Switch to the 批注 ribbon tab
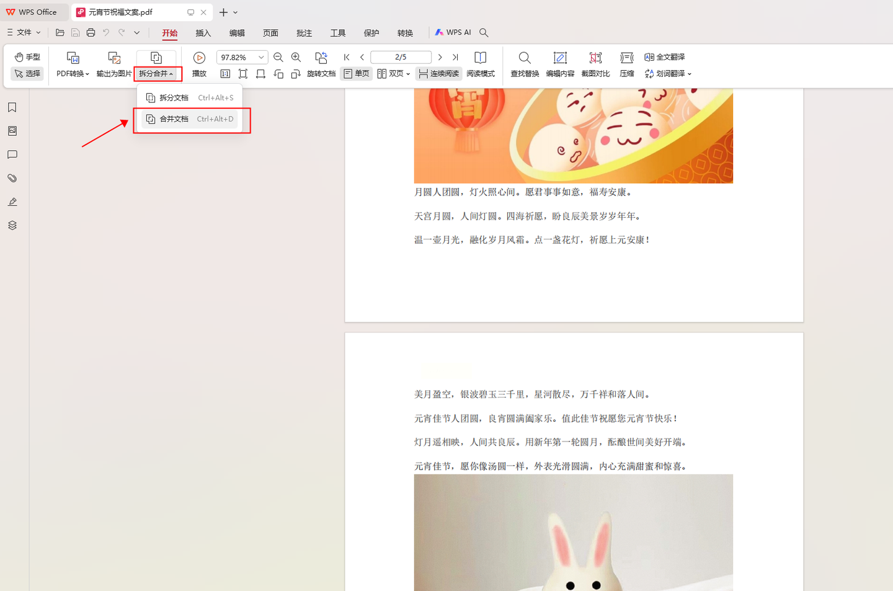The image size is (893, 591). point(304,33)
